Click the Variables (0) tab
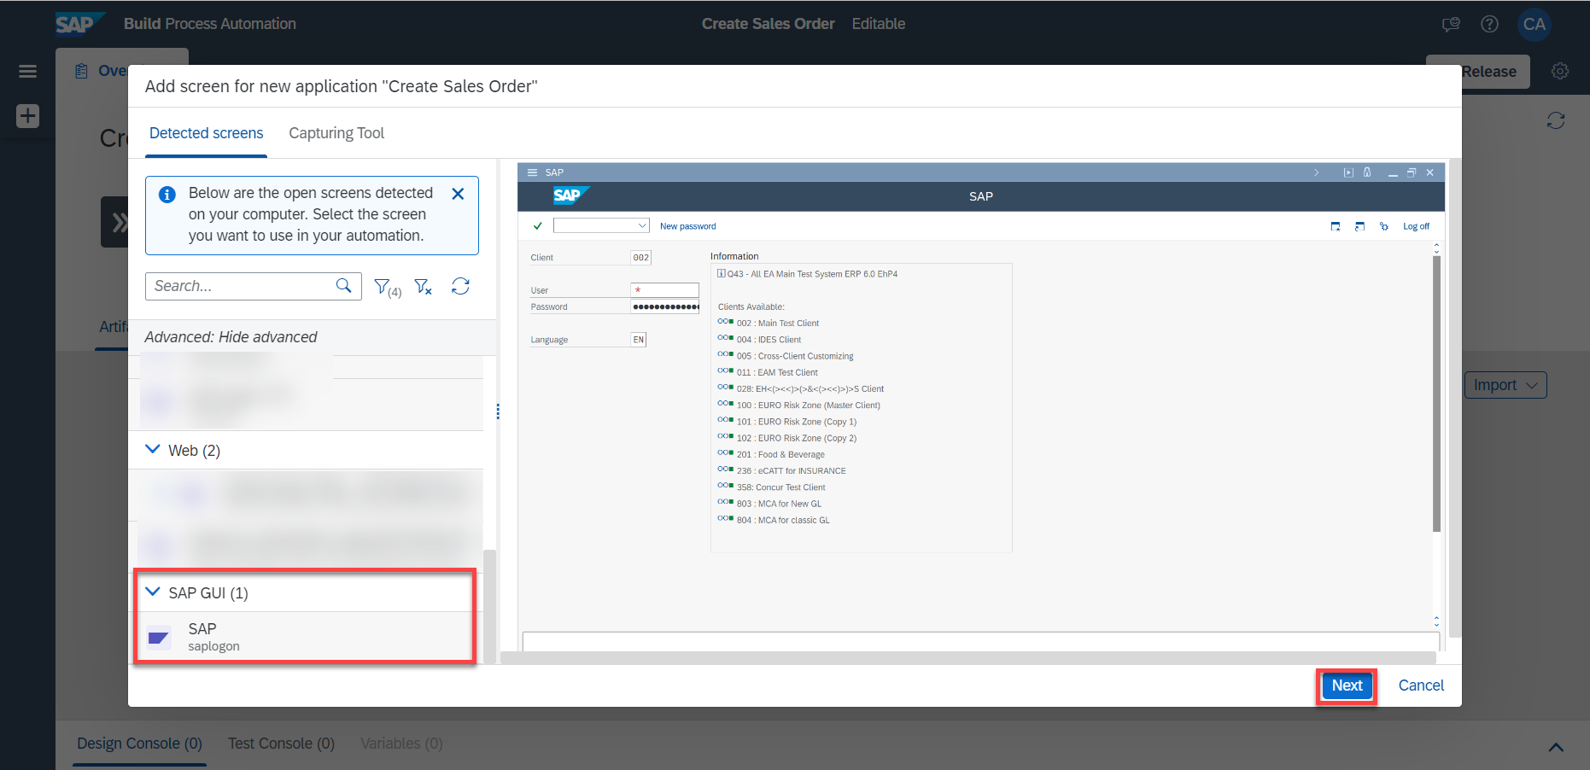The height and width of the screenshot is (770, 1590). (401, 744)
